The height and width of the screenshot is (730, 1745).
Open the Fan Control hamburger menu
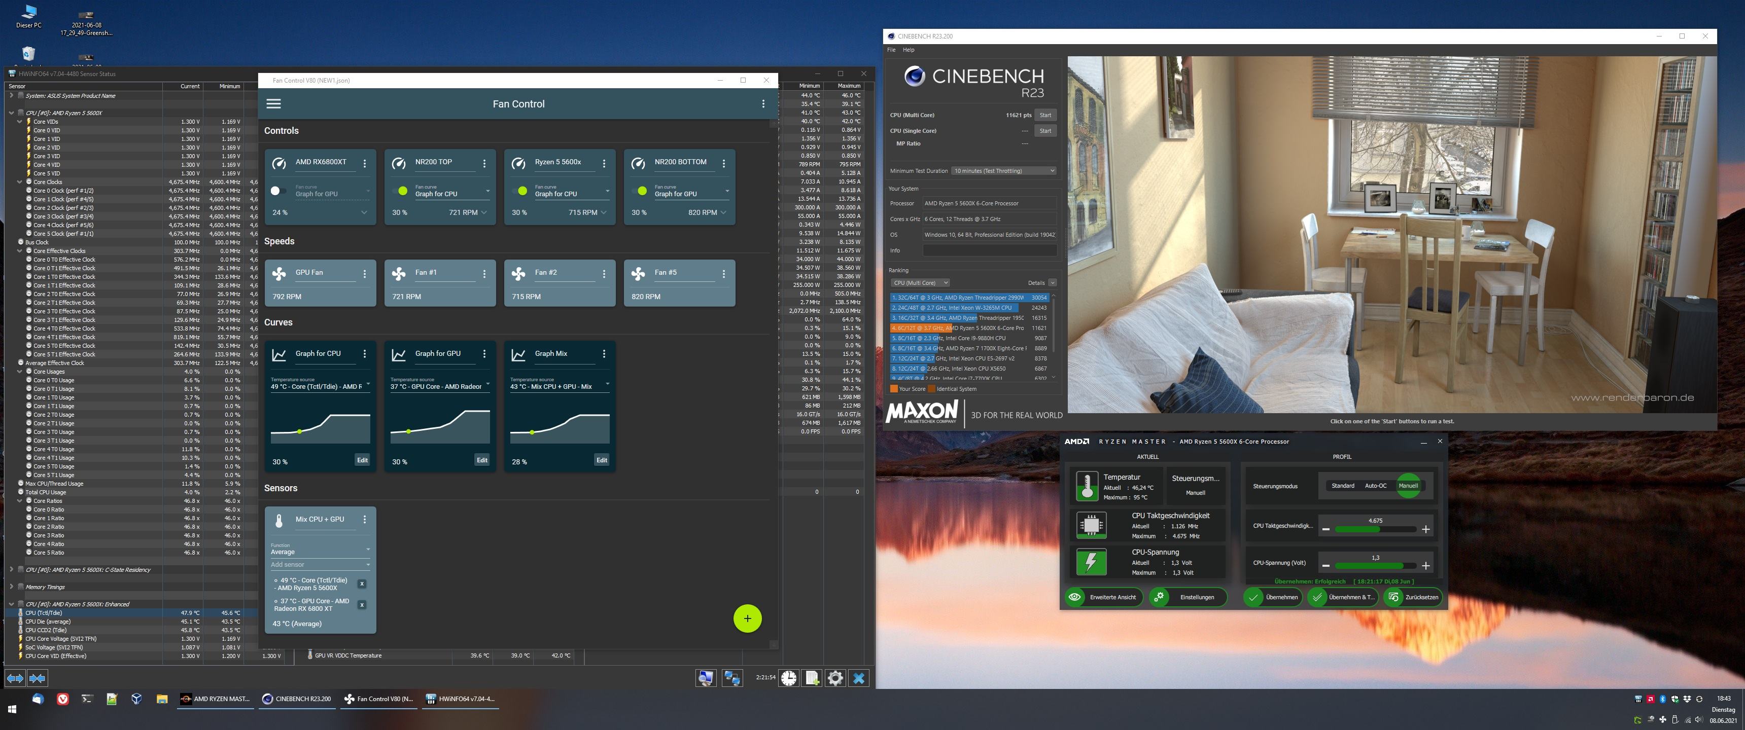(x=274, y=103)
